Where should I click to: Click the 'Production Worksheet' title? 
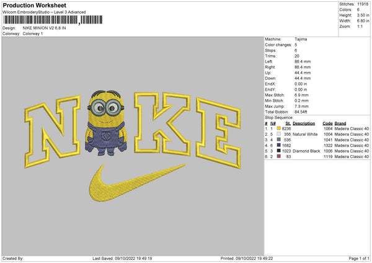pyautogui.click(x=34, y=5)
